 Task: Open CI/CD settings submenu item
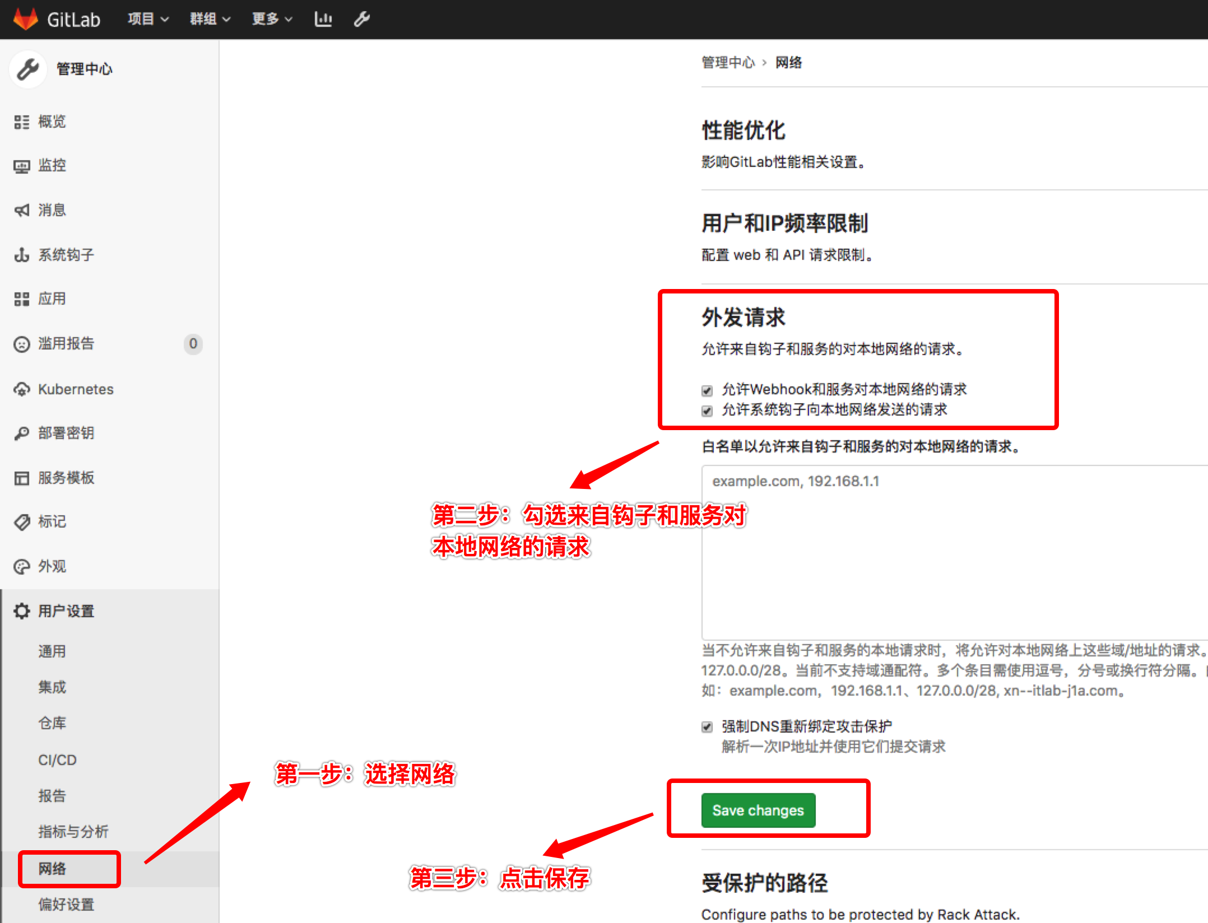click(57, 760)
